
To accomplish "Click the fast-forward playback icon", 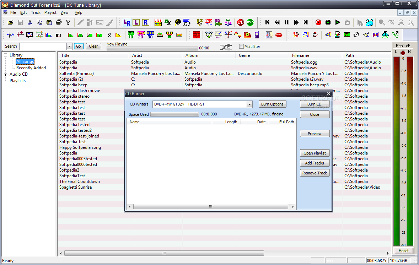I will [x=296, y=22].
